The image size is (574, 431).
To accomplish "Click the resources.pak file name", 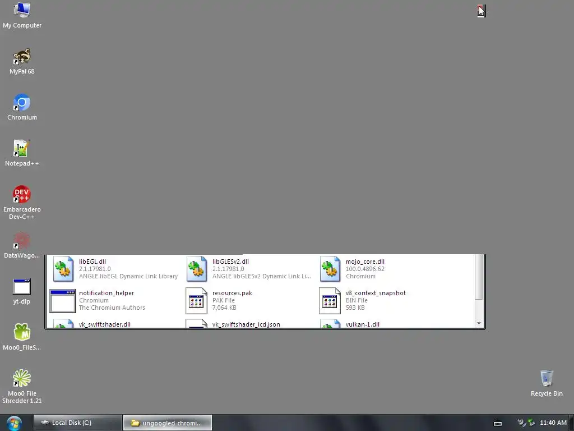I will click(x=232, y=293).
